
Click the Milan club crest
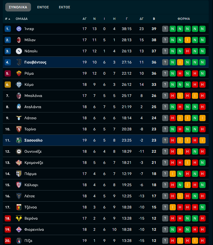(x=19, y=40)
